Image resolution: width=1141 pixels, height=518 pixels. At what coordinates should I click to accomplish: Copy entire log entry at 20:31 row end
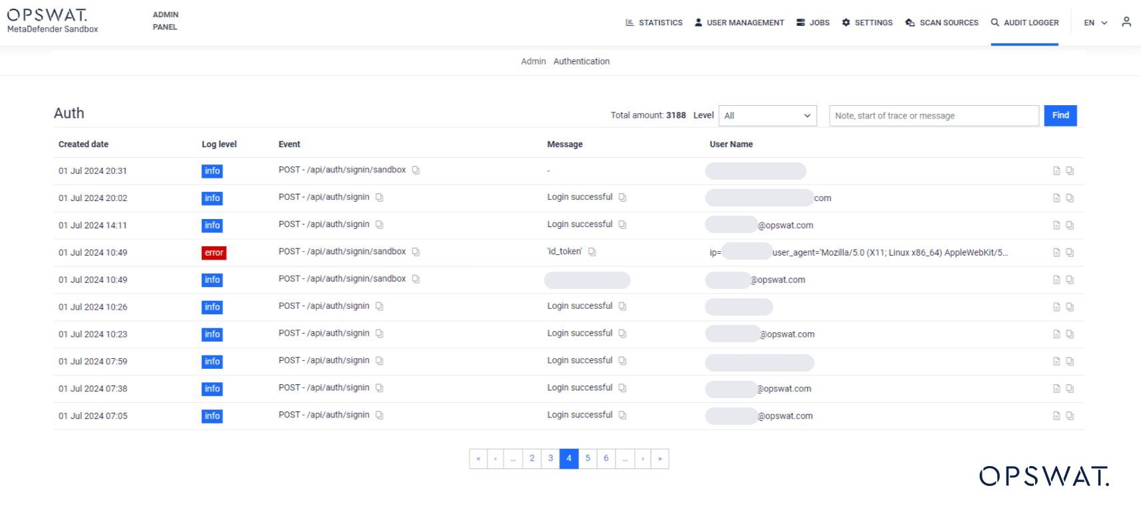pos(1070,171)
